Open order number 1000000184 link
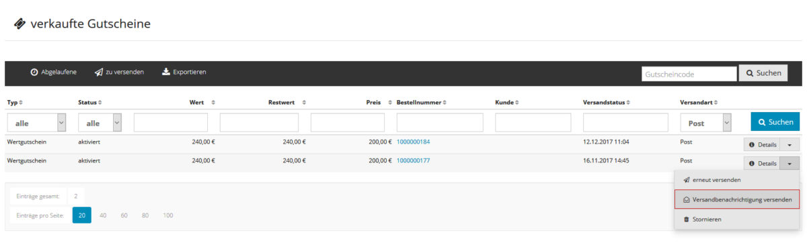Viewport: 807px width, 243px height. (x=413, y=142)
